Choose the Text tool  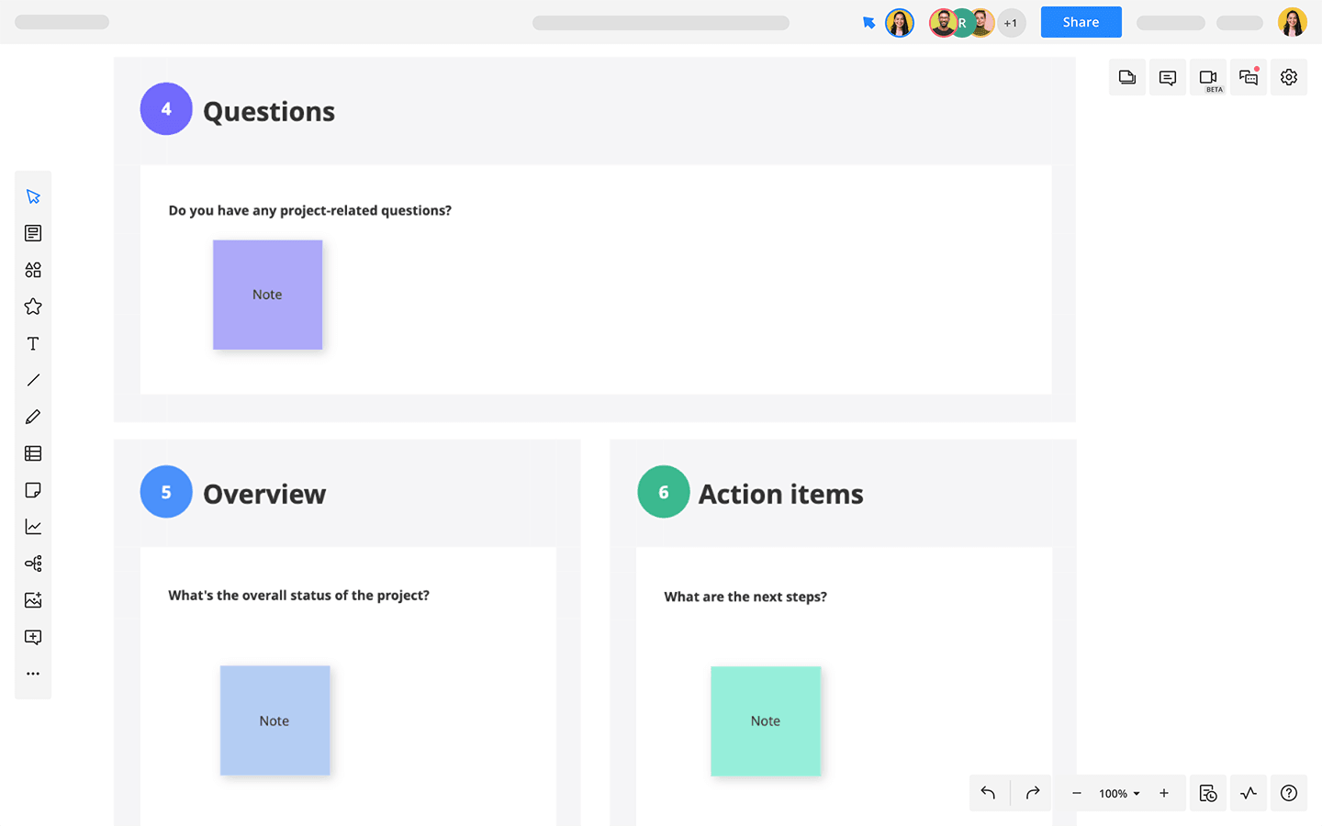pyautogui.click(x=33, y=343)
